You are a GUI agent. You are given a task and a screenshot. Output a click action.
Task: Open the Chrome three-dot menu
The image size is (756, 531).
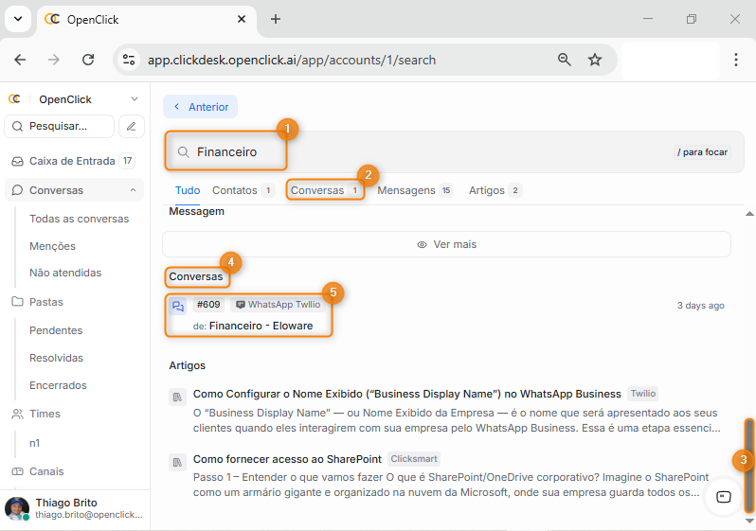click(736, 60)
